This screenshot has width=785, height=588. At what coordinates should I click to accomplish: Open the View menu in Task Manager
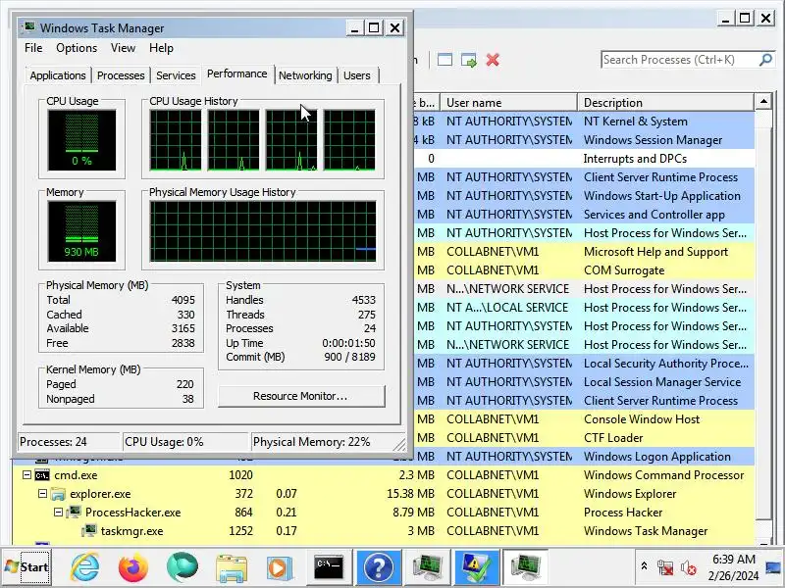click(x=124, y=48)
